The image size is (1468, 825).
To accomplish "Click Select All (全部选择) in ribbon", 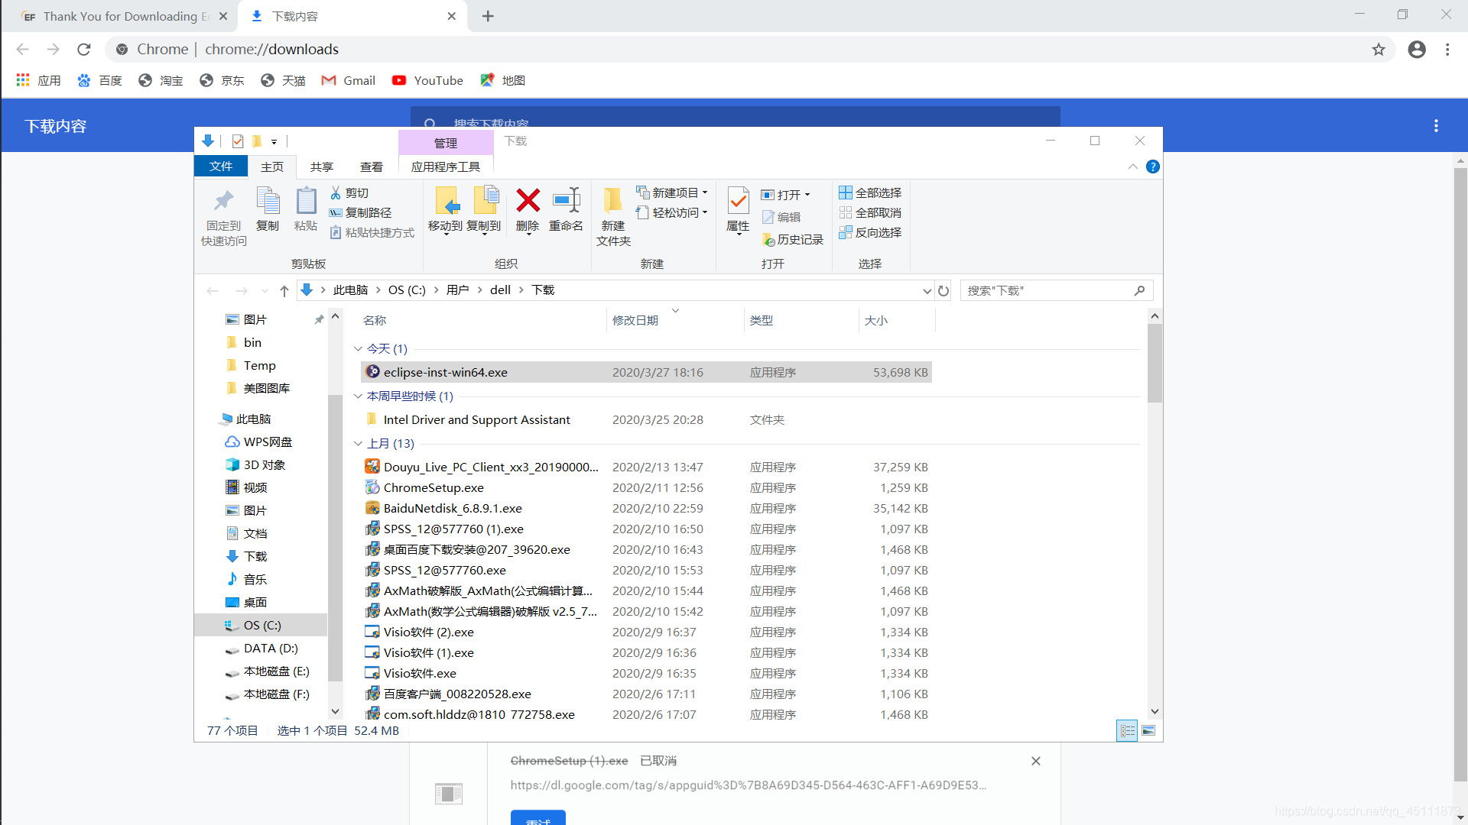I will (x=870, y=192).
